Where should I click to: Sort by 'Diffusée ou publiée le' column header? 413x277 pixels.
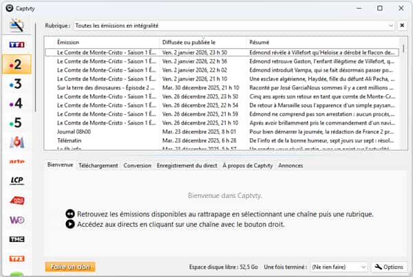click(203, 43)
